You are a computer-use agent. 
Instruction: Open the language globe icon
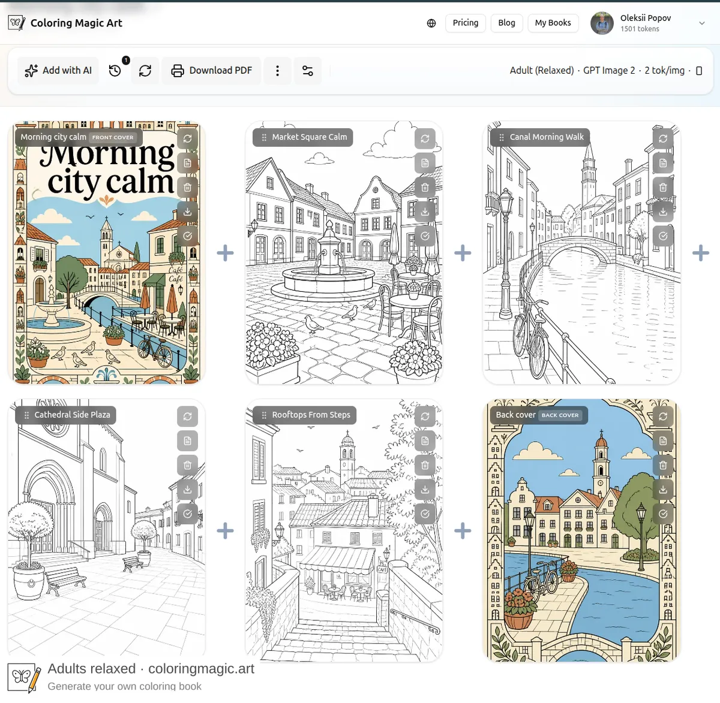(431, 23)
